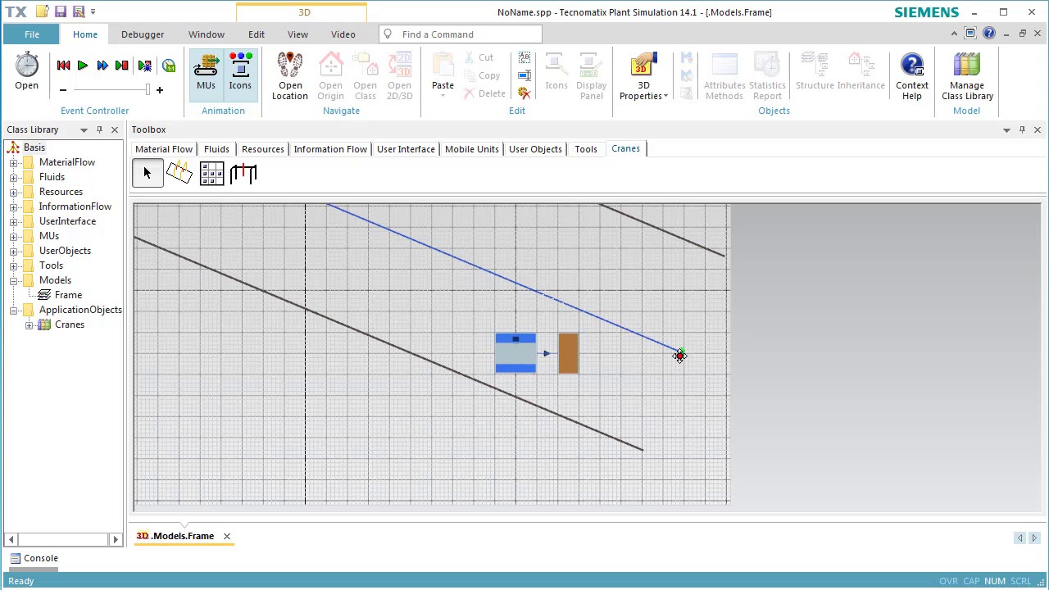Open the Event Controller stopwatch
Viewport: 1049px width, 590px height.
26,72
